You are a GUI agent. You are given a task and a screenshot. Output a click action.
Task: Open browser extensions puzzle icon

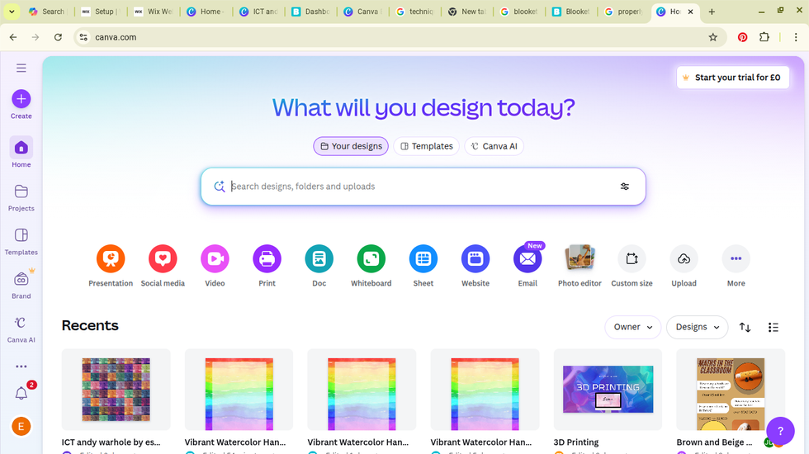[x=764, y=37]
